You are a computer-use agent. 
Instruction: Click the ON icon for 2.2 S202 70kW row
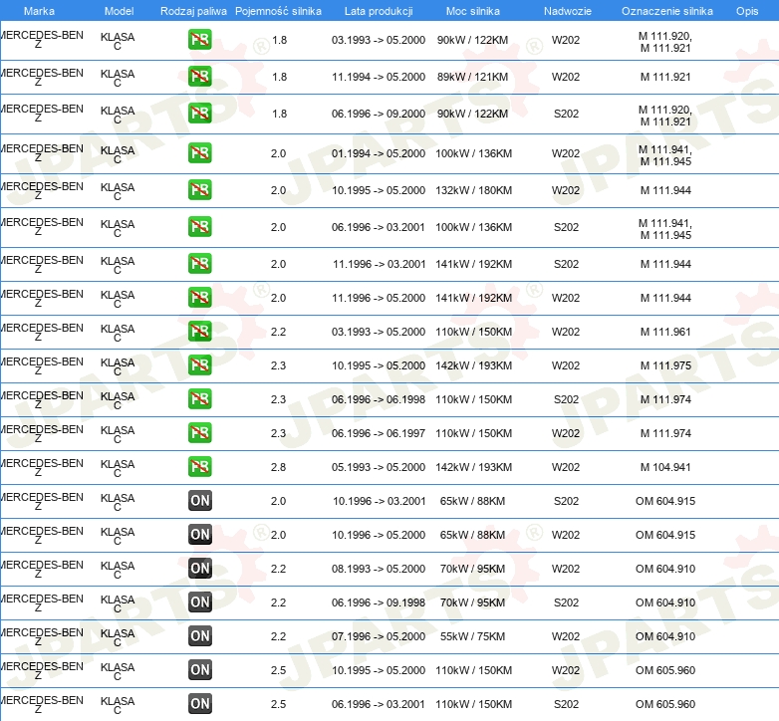200,602
